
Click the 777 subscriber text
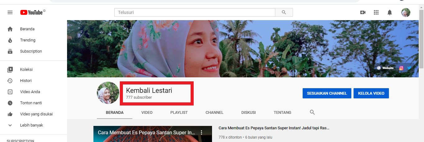(x=139, y=97)
